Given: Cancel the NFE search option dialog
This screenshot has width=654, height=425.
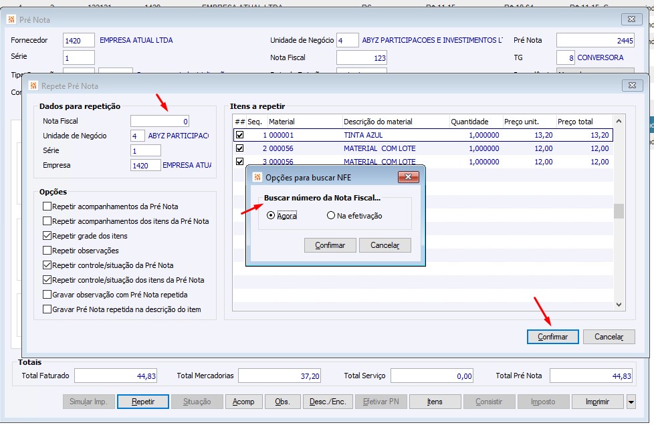Looking at the screenshot, I should (385, 245).
